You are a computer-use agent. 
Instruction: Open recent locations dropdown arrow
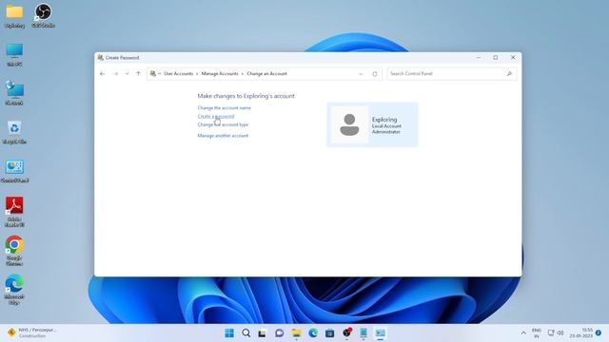pos(127,74)
